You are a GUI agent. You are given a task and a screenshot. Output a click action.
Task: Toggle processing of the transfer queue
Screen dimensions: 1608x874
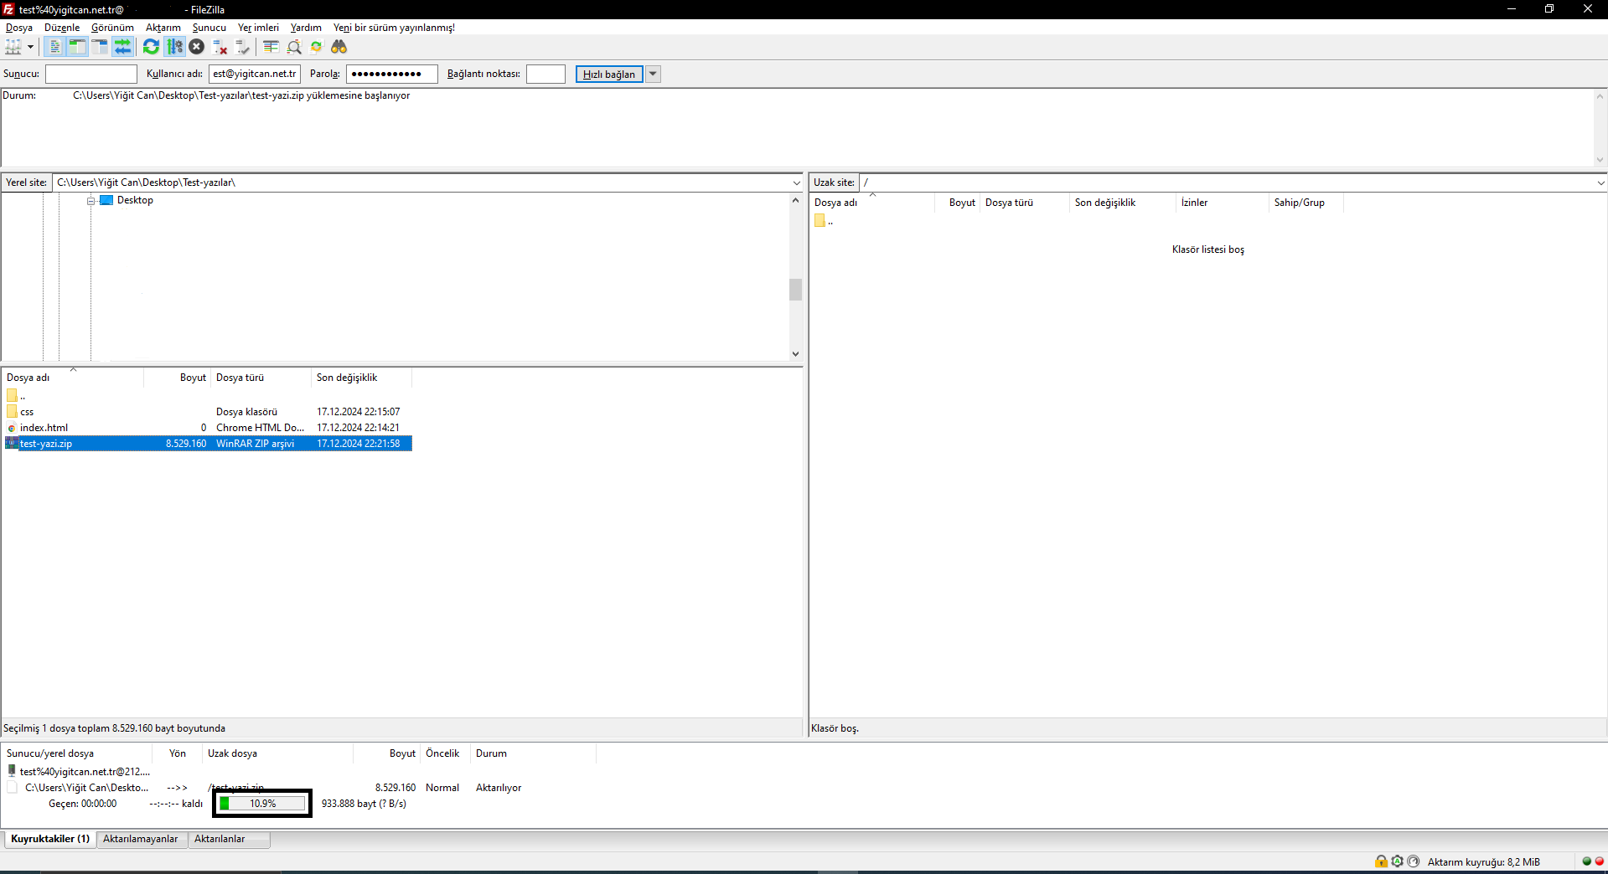[174, 47]
